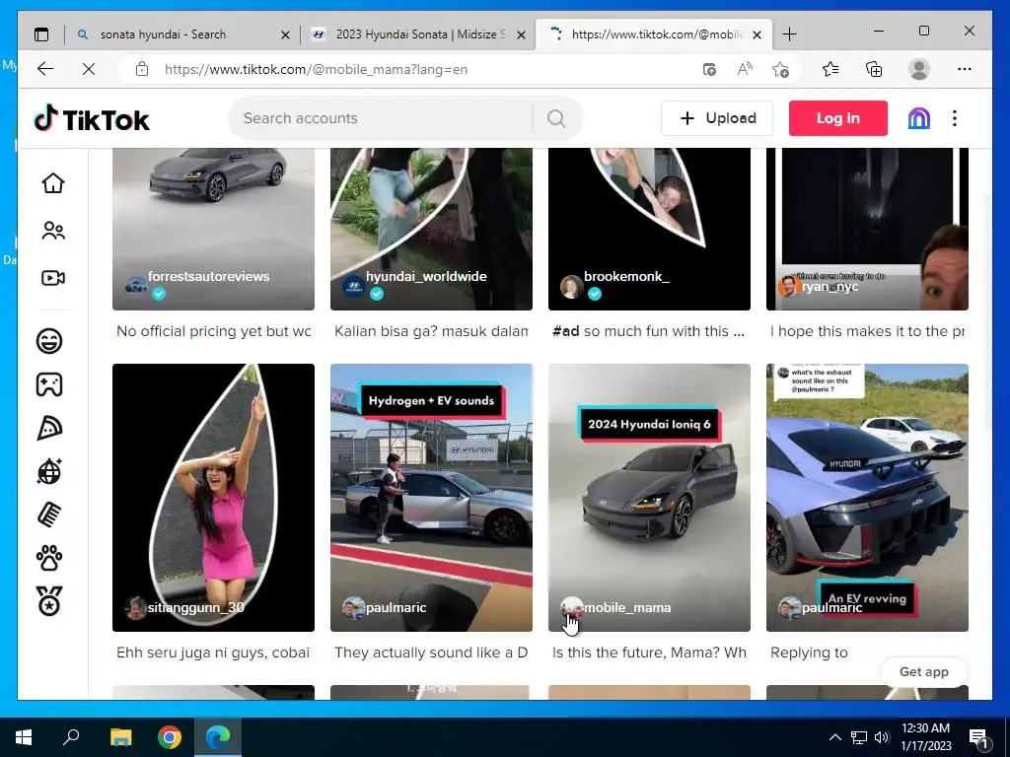
Task: Close the sonata hyundai - Search tab
Action: (285, 35)
